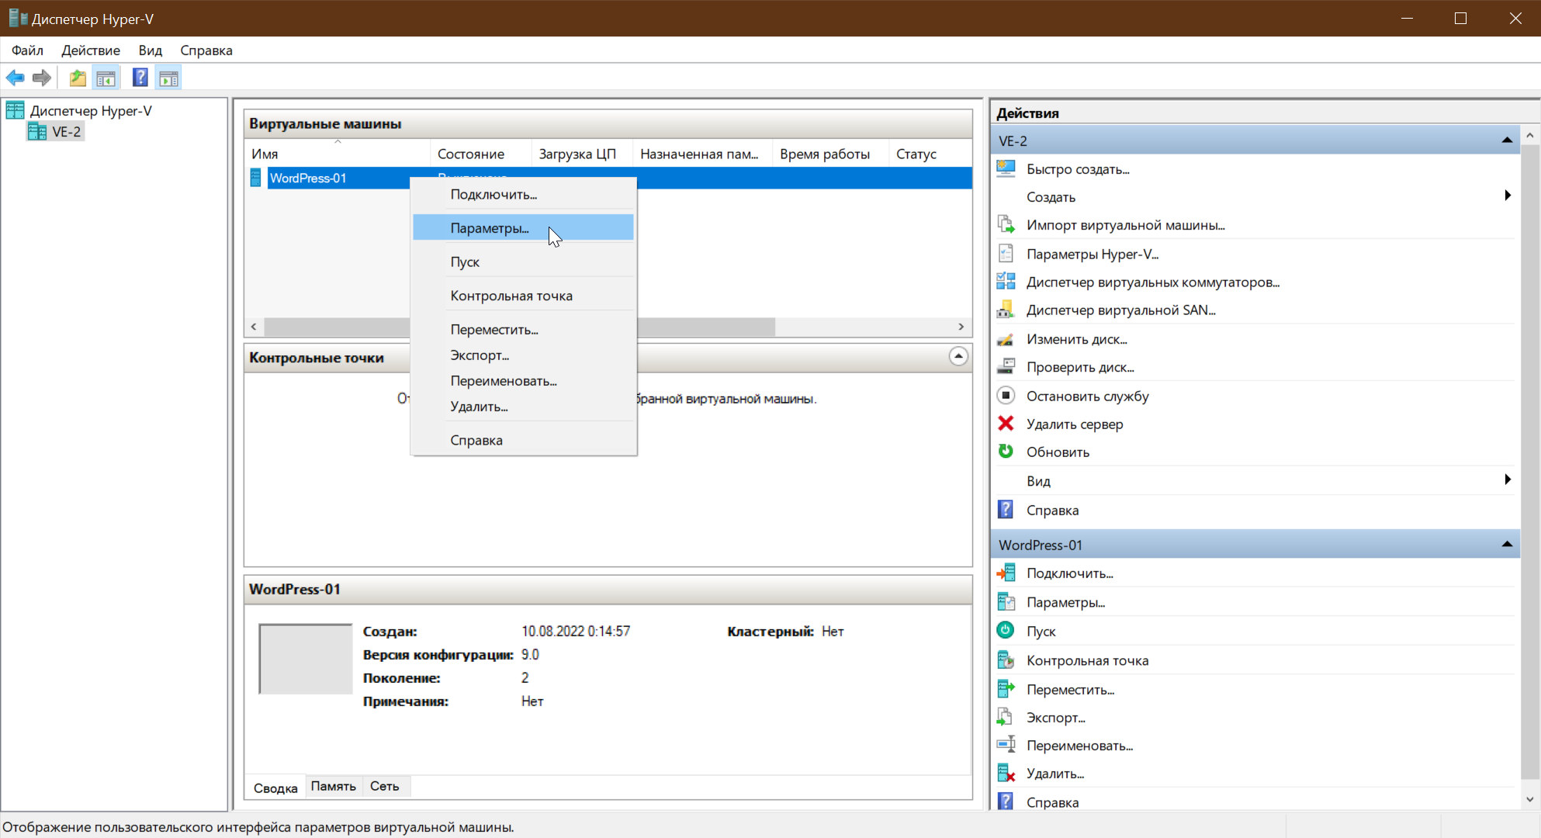Click the Hyper-V Settings icon
Screen dimensions: 1541x838
click(1006, 254)
